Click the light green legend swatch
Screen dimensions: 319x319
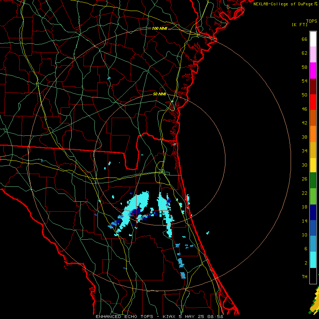pos(313,196)
